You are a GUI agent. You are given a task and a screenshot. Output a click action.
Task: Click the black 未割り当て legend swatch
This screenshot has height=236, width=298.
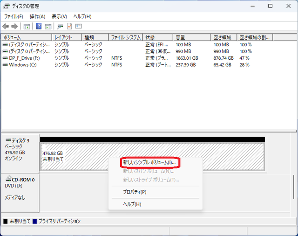pyautogui.click(x=5, y=221)
